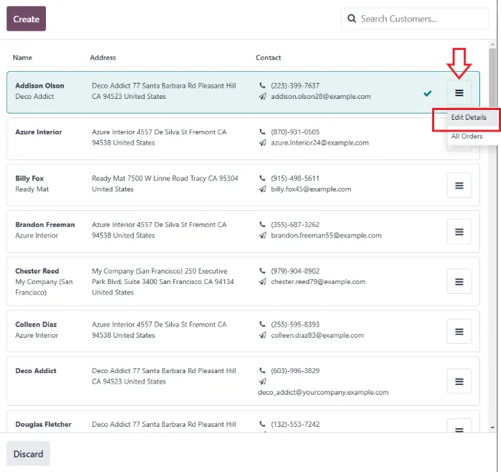The height and width of the screenshot is (472, 501).
Task: Click the search magnifier icon
Action: pyautogui.click(x=352, y=19)
